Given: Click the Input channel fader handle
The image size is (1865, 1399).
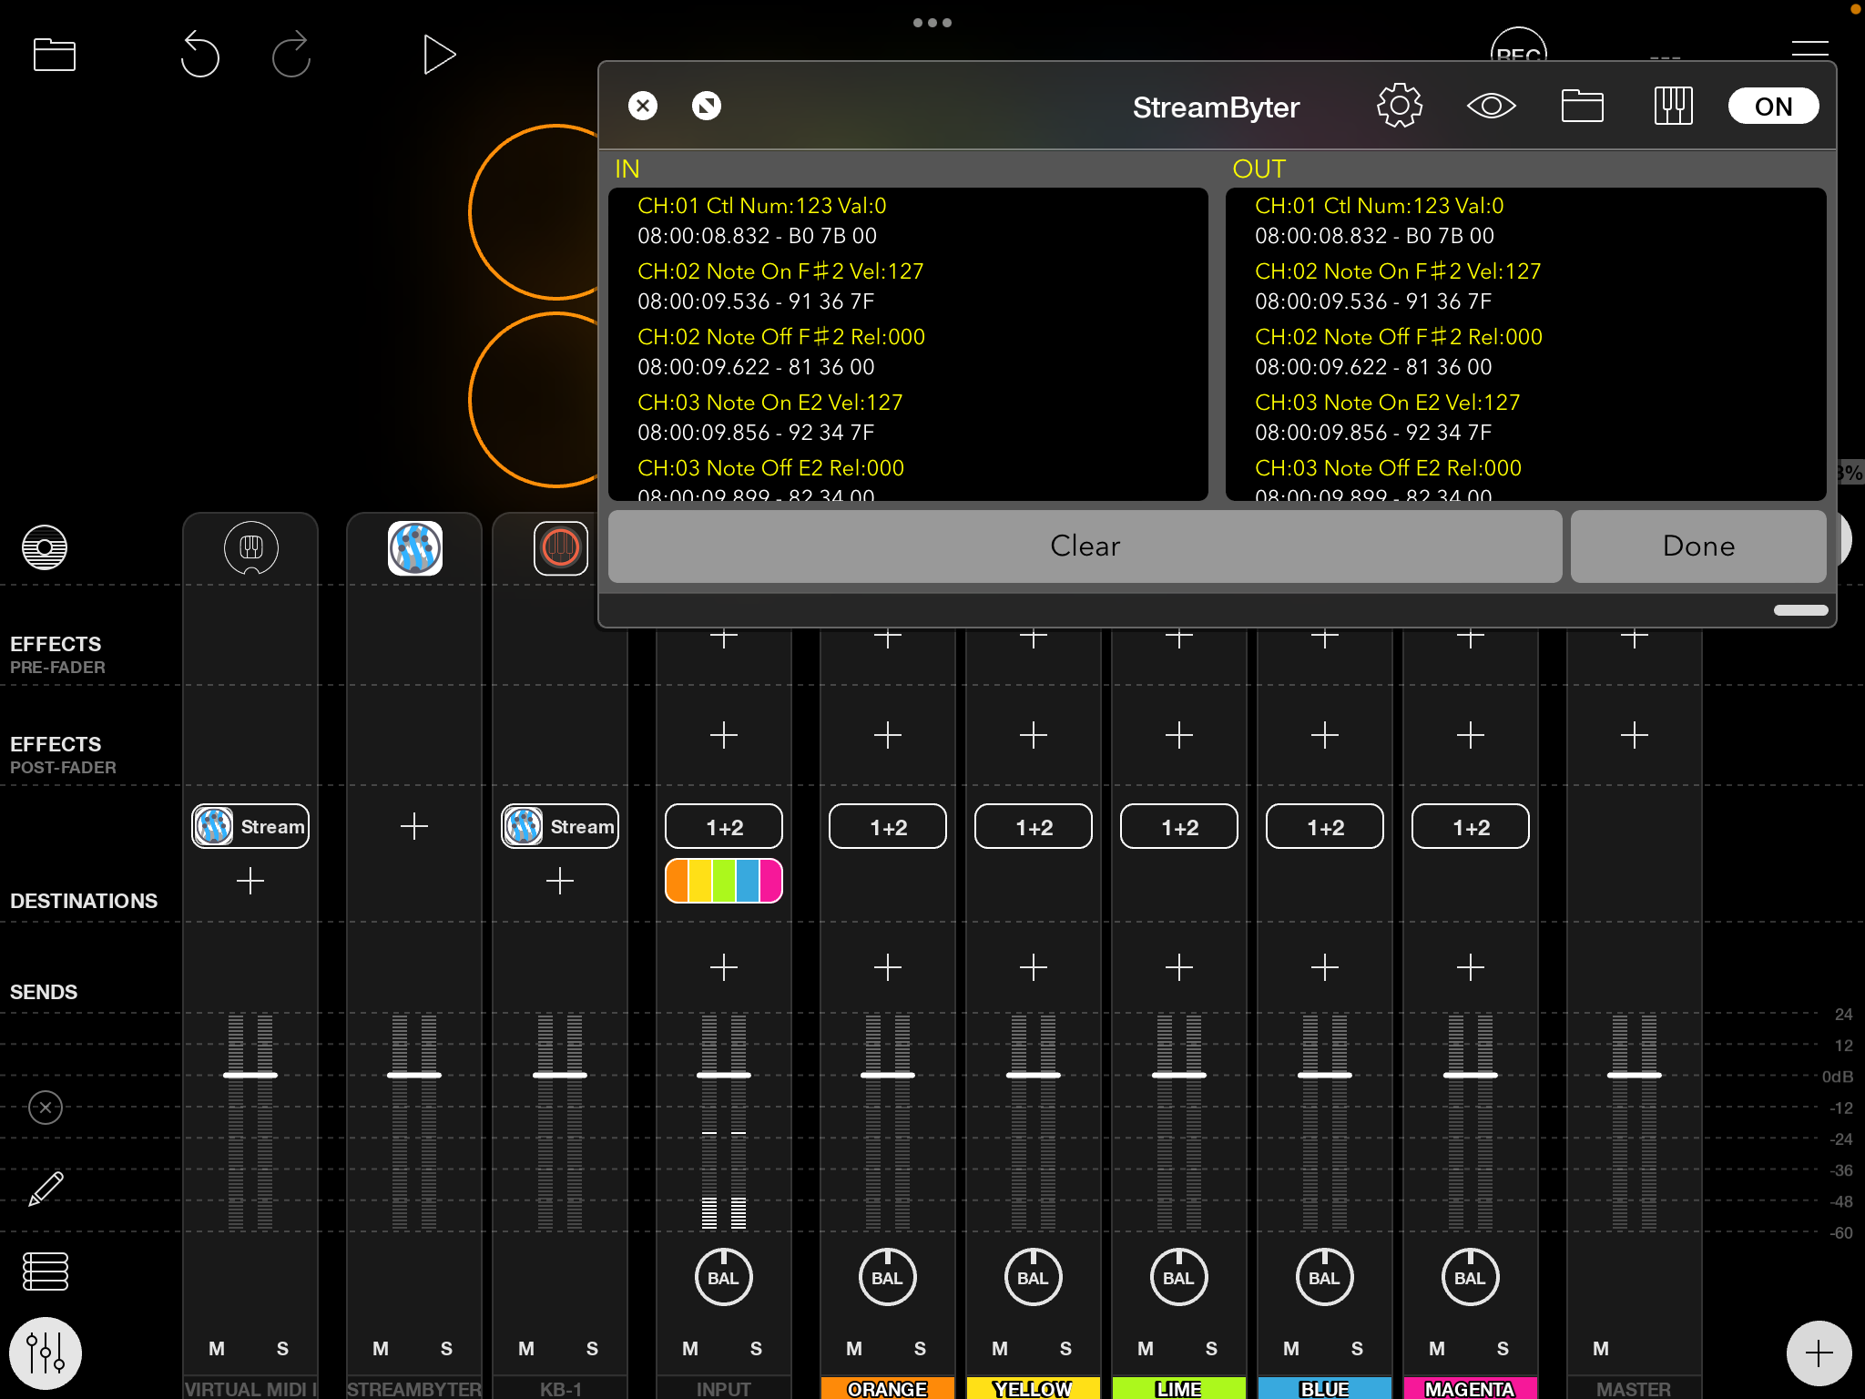Looking at the screenshot, I should click(724, 1076).
